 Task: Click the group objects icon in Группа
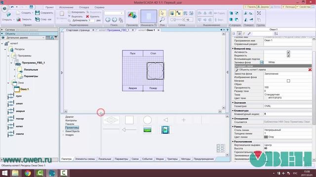[259, 13]
